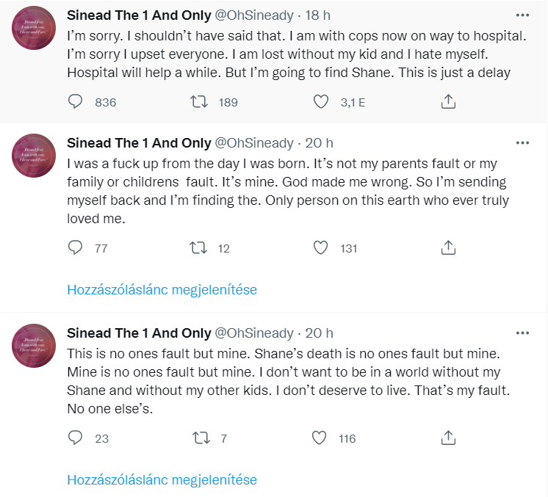Share the 18 h tweet
Viewport: 548px width, 497px height.
(447, 102)
